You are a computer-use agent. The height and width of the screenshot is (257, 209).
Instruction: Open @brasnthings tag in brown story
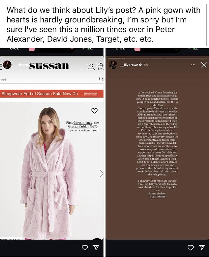click(157, 196)
